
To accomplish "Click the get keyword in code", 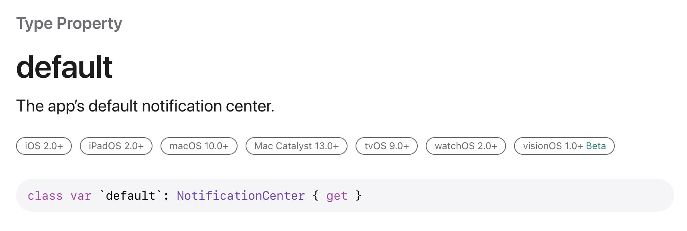I will [337, 197].
